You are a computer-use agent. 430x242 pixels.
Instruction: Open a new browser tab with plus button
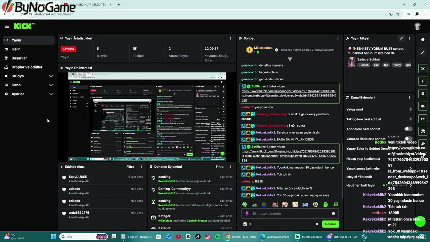point(119,4)
